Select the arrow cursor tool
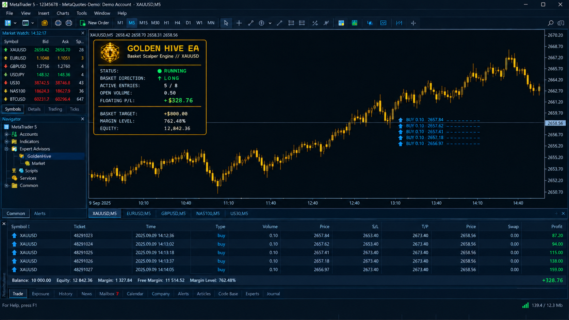 point(226,23)
